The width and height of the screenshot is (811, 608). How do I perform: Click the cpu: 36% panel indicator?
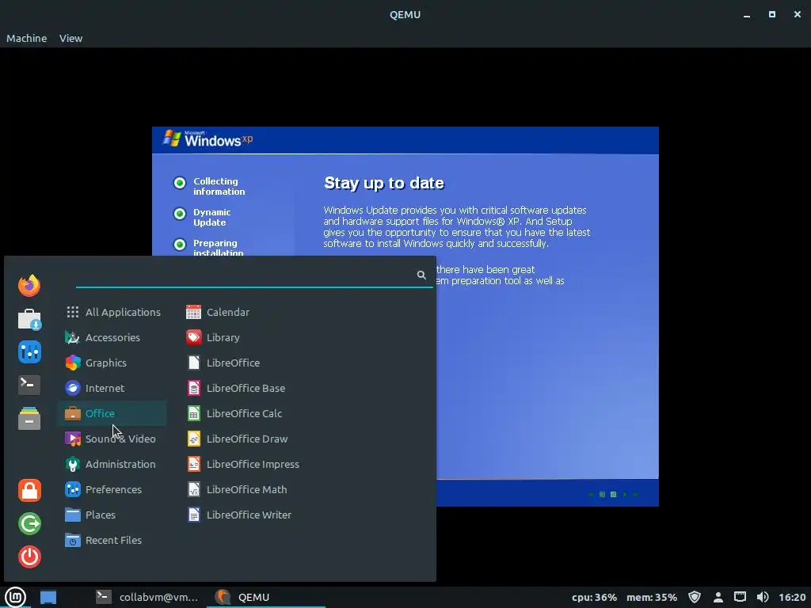594,597
